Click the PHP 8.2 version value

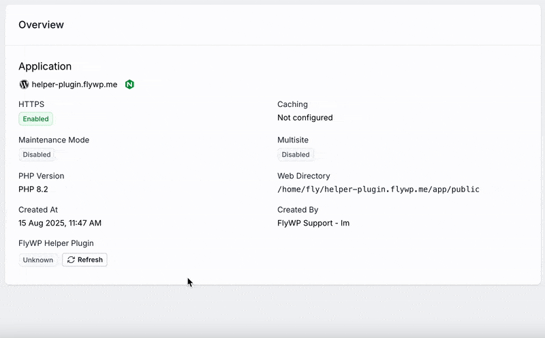(x=33, y=189)
